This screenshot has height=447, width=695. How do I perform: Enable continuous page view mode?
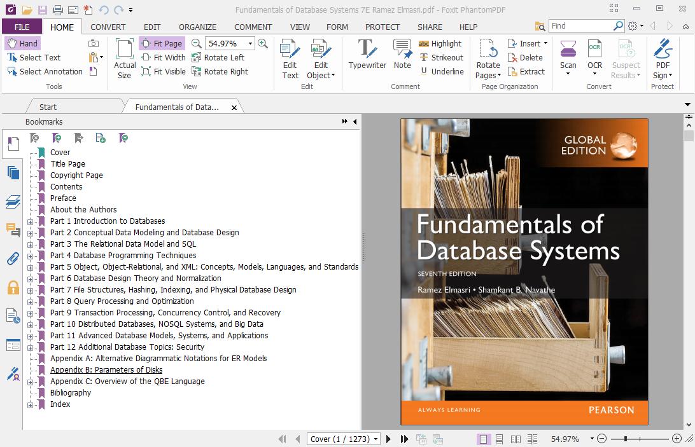[x=499, y=439]
